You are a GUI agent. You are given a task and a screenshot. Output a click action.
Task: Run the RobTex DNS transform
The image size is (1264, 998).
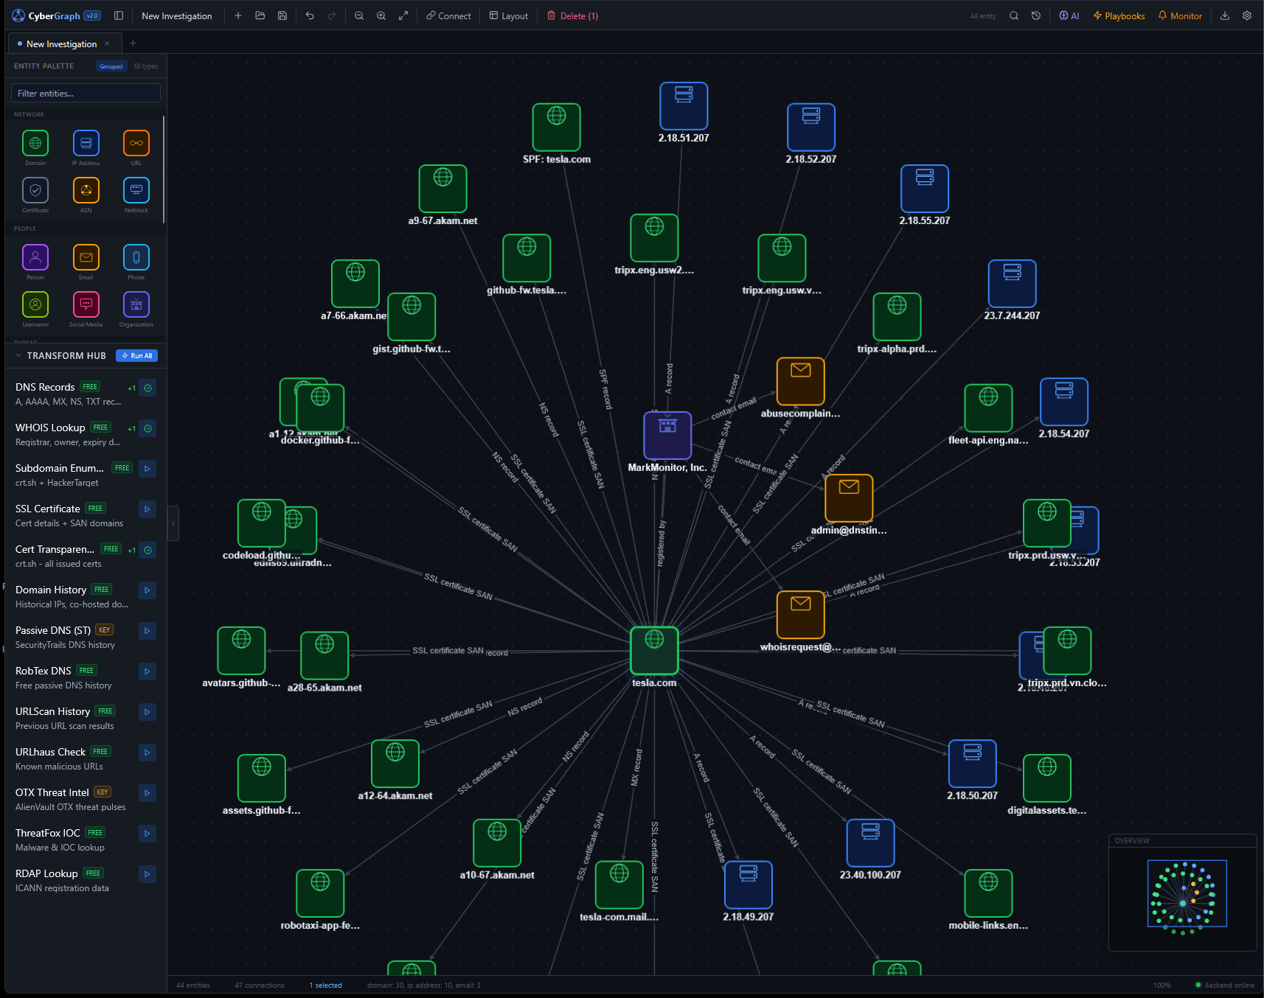[x=147, y=671]
